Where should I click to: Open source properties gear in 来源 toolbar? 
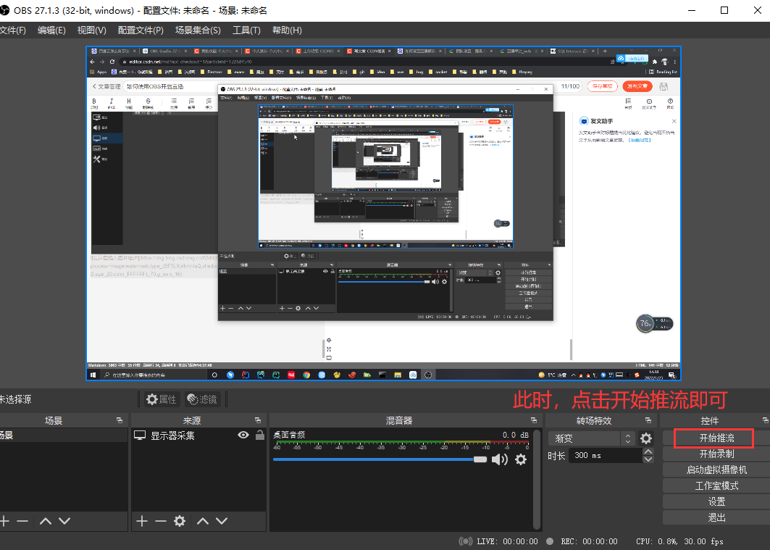(x=180, y=521)
